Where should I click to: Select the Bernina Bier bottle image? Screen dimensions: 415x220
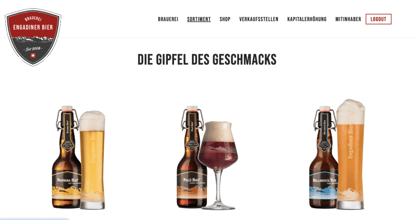point(66,157)
